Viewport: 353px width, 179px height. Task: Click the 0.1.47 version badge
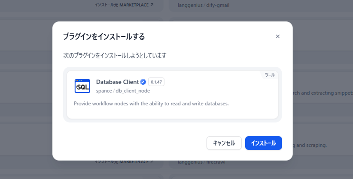156,82
